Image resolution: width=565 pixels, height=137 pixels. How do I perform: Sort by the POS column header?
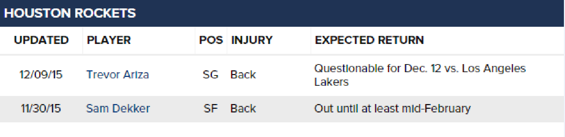[211, 40]
